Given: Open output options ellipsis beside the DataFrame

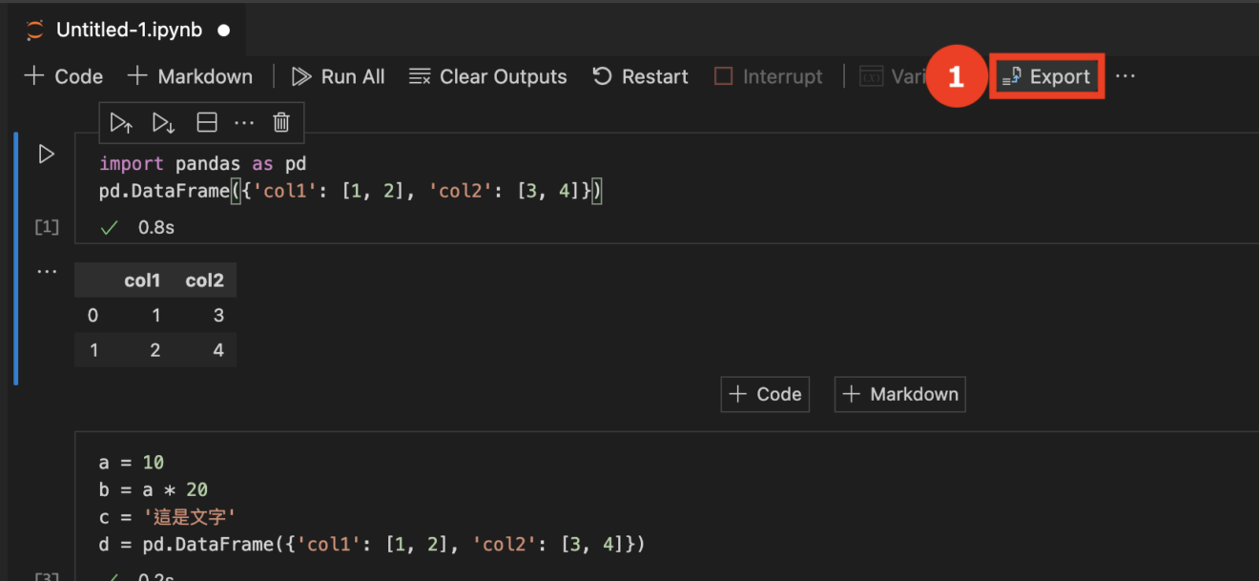Looking at the screenshot, I should [x=46, y=270].
